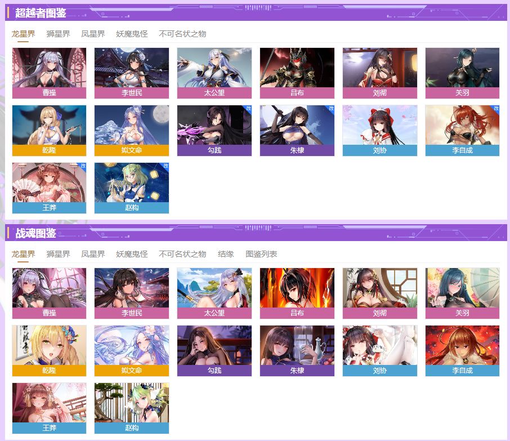Screen dimensions: 510x441
Task: Open 不可名状之物 tab in 超越者图鉴
Action: point(182,34)
